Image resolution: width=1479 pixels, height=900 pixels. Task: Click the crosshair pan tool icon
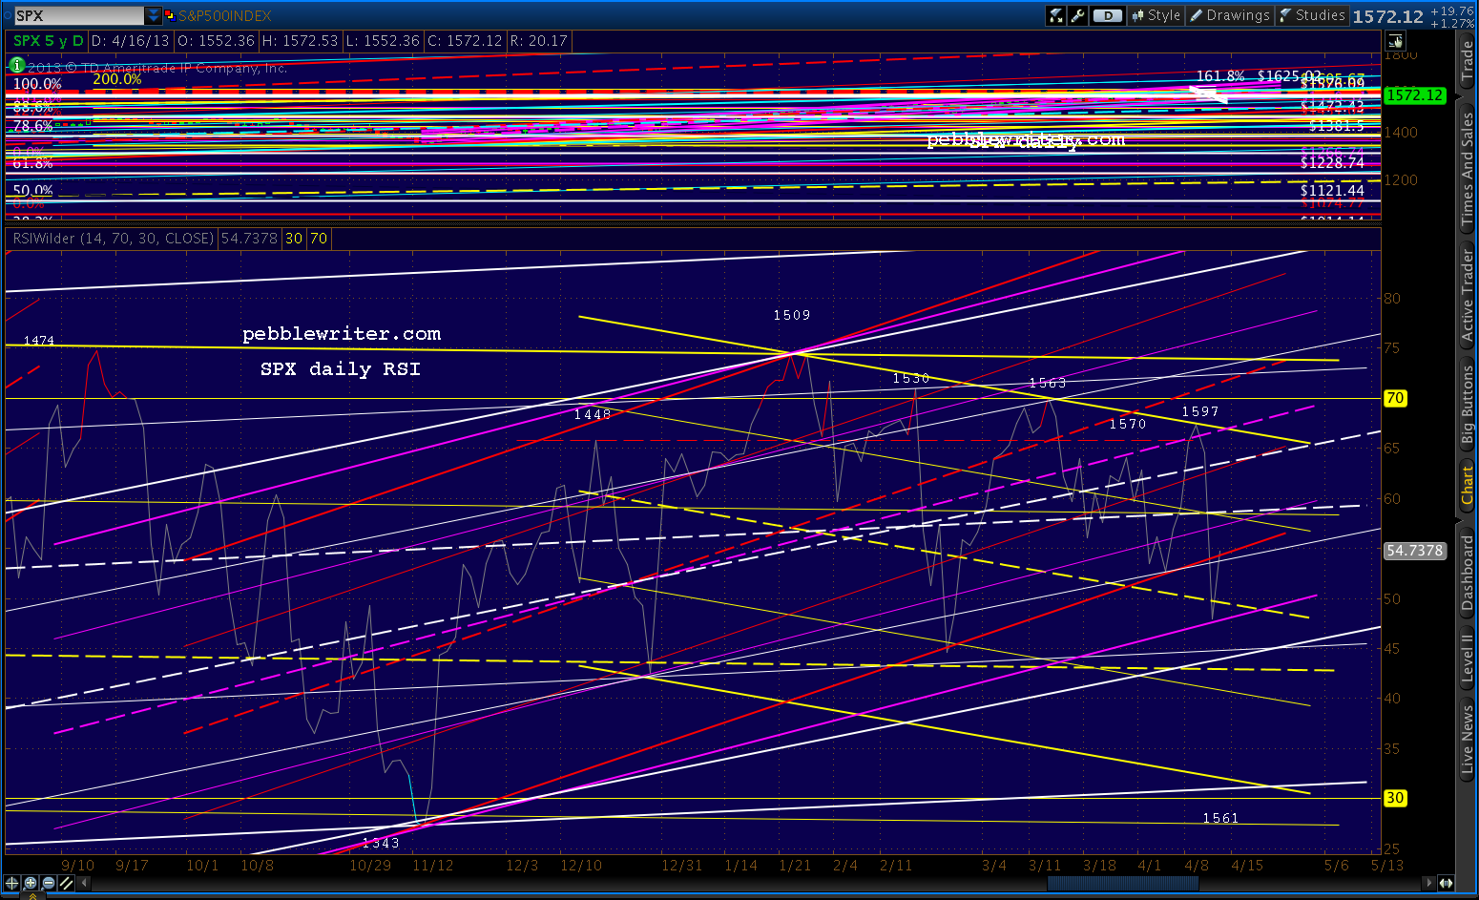click(x=12, y=883)
